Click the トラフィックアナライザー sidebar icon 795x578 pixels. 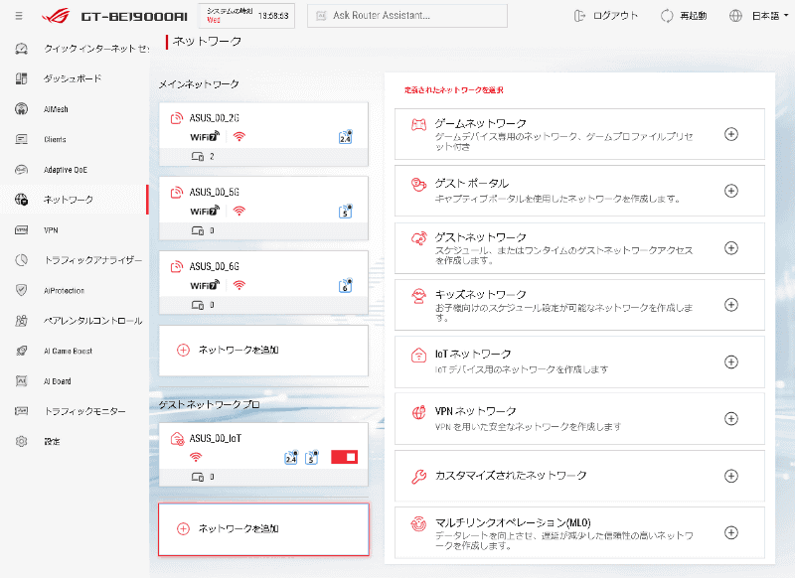(x=21, y=260)
